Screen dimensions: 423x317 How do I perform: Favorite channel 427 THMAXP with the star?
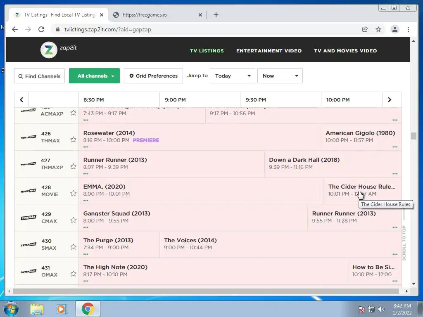[x=74, y=166]
